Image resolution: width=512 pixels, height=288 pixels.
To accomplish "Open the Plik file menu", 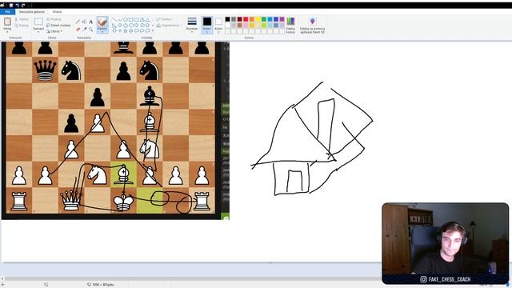I will (x=7, y=12).
